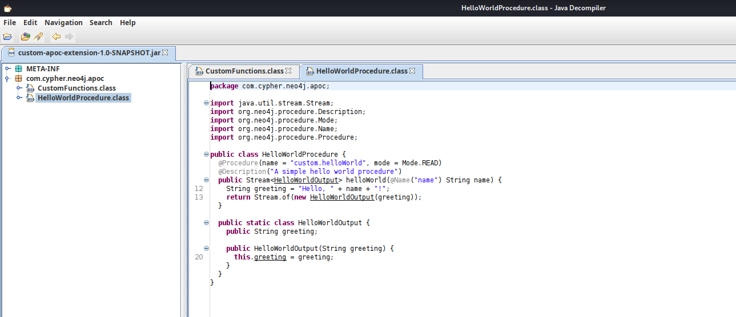Viewport: 736px width, 317px height.
Task: Fold the HelloWorldProcedure class code block
Action: [206, 155]
